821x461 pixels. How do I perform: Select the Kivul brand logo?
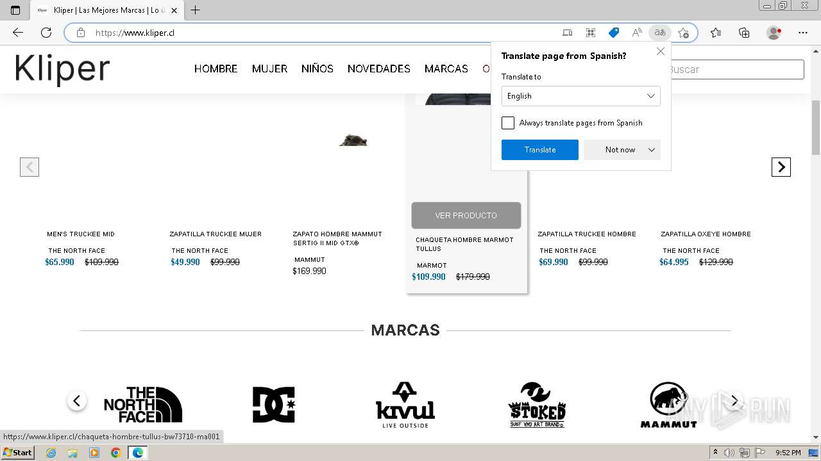[x=405, y=405]
